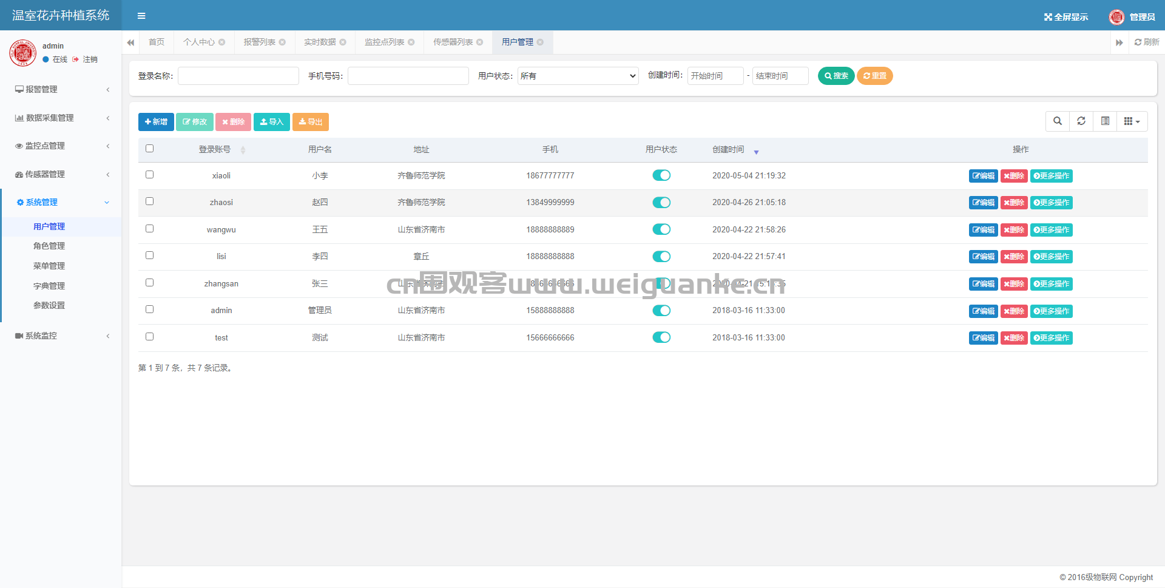Click 编辑 button for test row
1165x588 pixels.
(983, 338)
